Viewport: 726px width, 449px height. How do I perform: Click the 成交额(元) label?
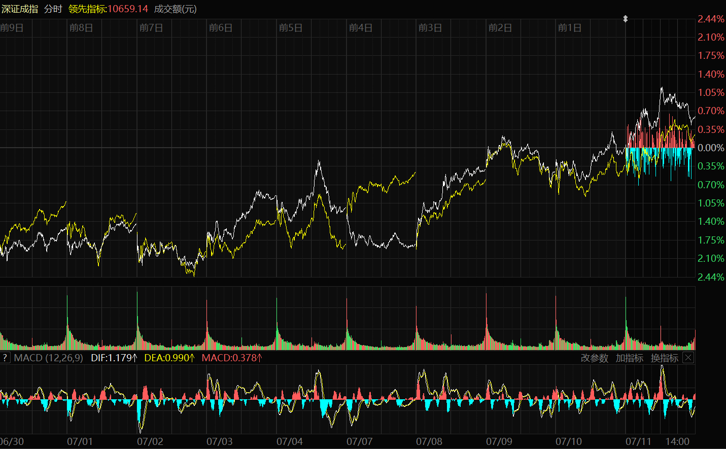coord(175,9)
